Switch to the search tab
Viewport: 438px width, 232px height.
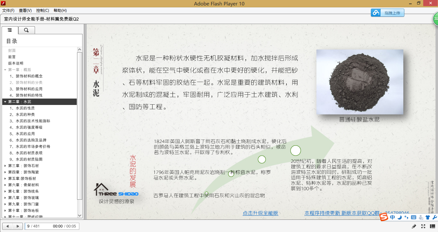(x=26, y=30)
